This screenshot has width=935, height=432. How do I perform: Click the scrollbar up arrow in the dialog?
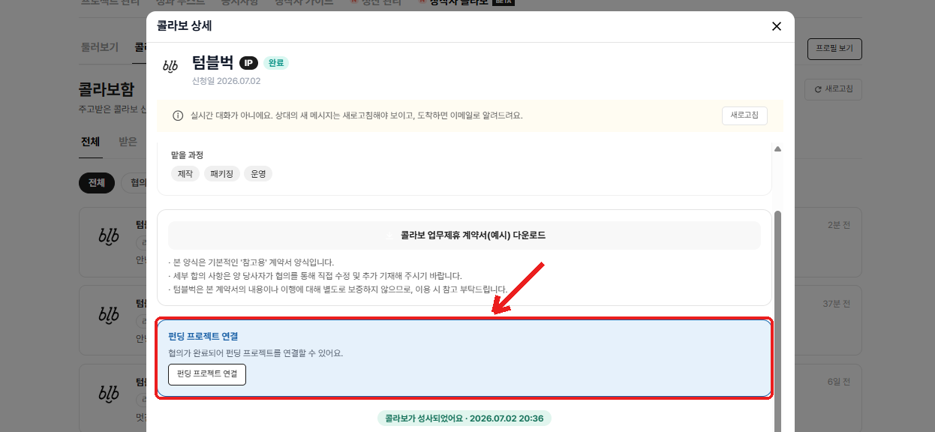pyautogui.click(x=777, y=148)
